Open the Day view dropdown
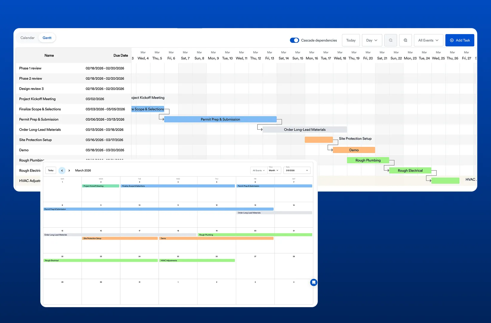 point(372,40)
